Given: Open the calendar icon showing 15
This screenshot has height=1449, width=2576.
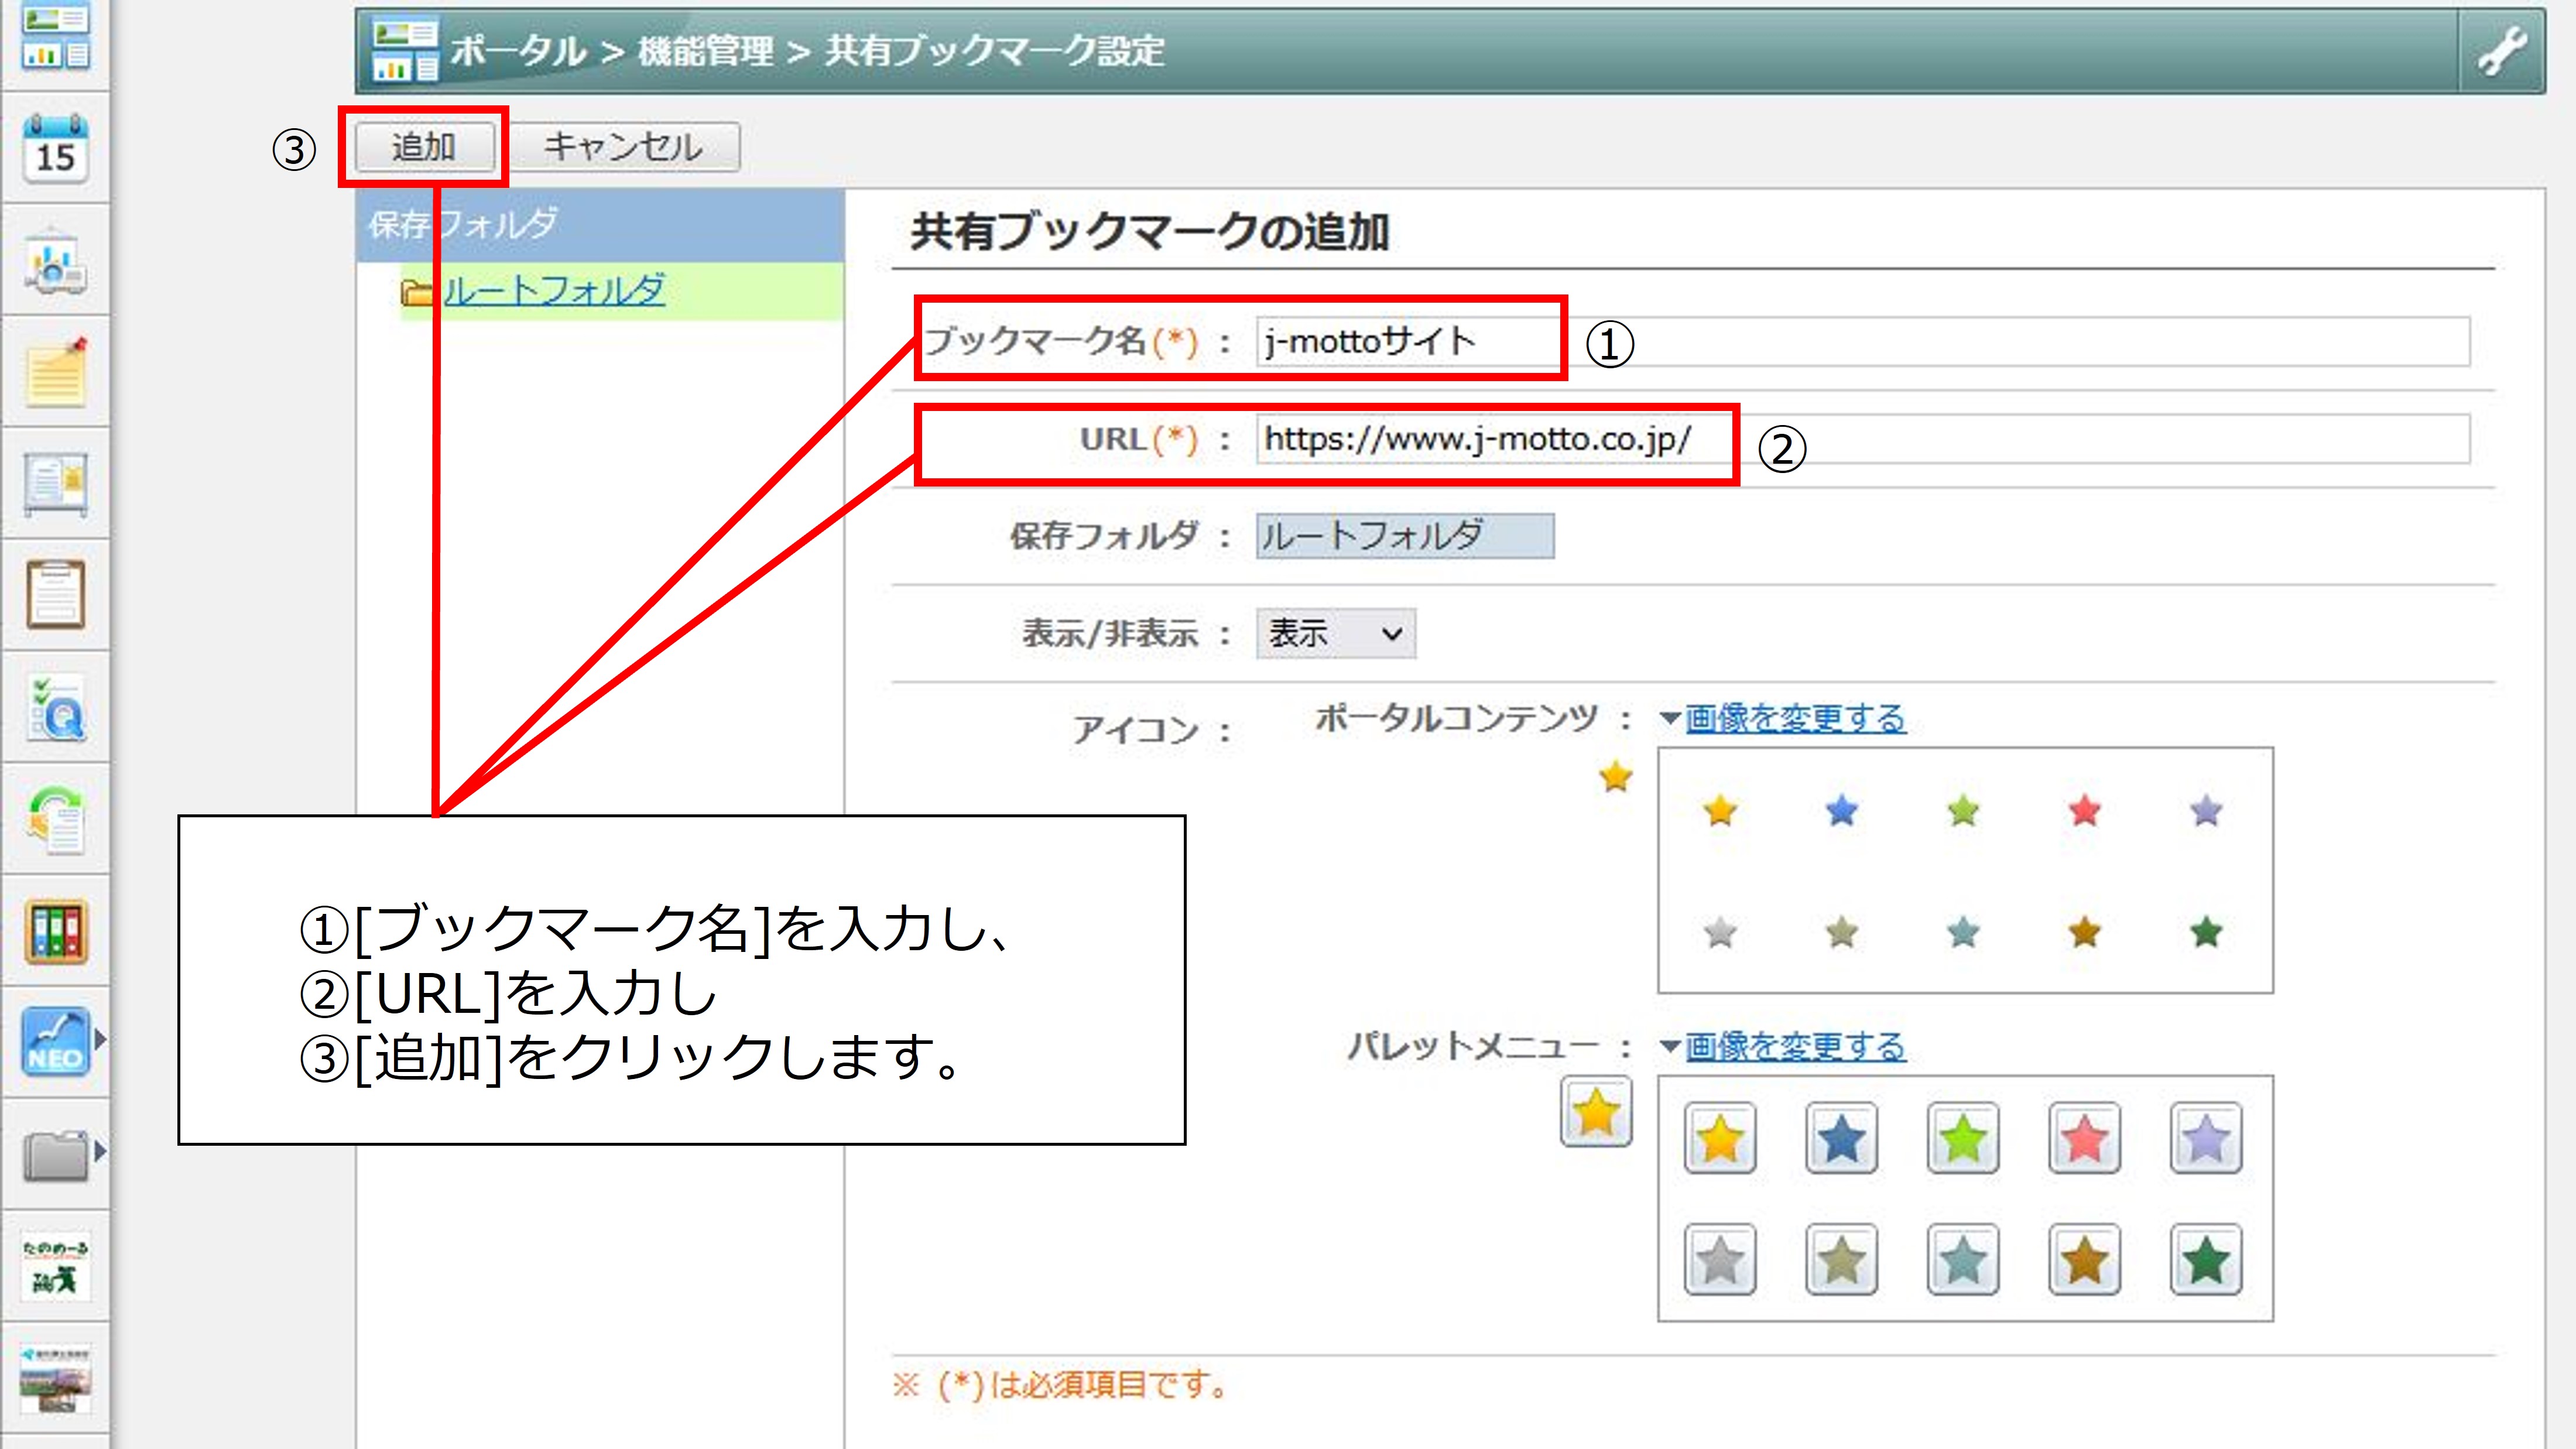Looking at the screenshot, I should [x=55, y=149].
